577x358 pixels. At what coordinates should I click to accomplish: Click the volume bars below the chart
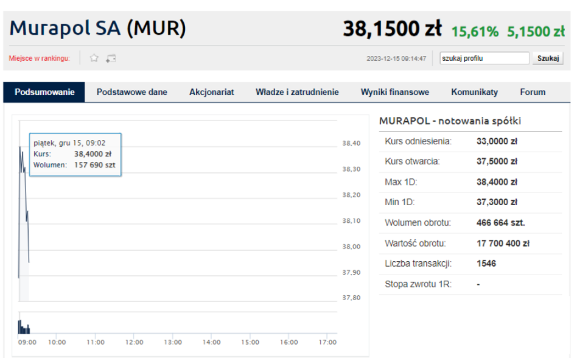[x=24, y=328]
